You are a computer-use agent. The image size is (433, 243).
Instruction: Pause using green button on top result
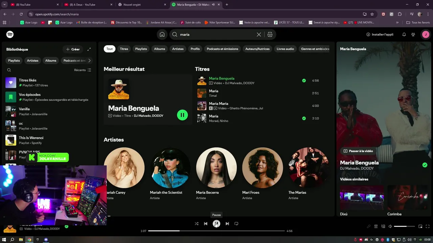pos(182,115)
